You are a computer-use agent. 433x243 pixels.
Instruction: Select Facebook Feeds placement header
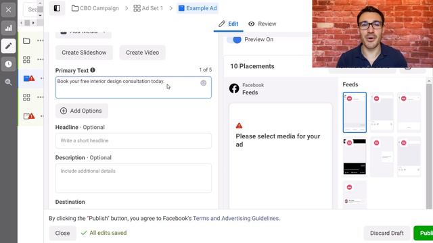pyautogui.click(x=246, y=88)
